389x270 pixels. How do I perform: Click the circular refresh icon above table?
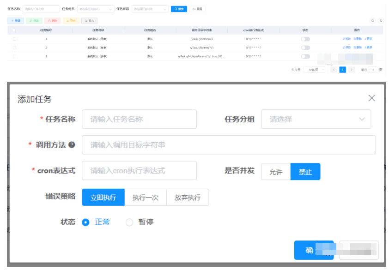[381, 21]
